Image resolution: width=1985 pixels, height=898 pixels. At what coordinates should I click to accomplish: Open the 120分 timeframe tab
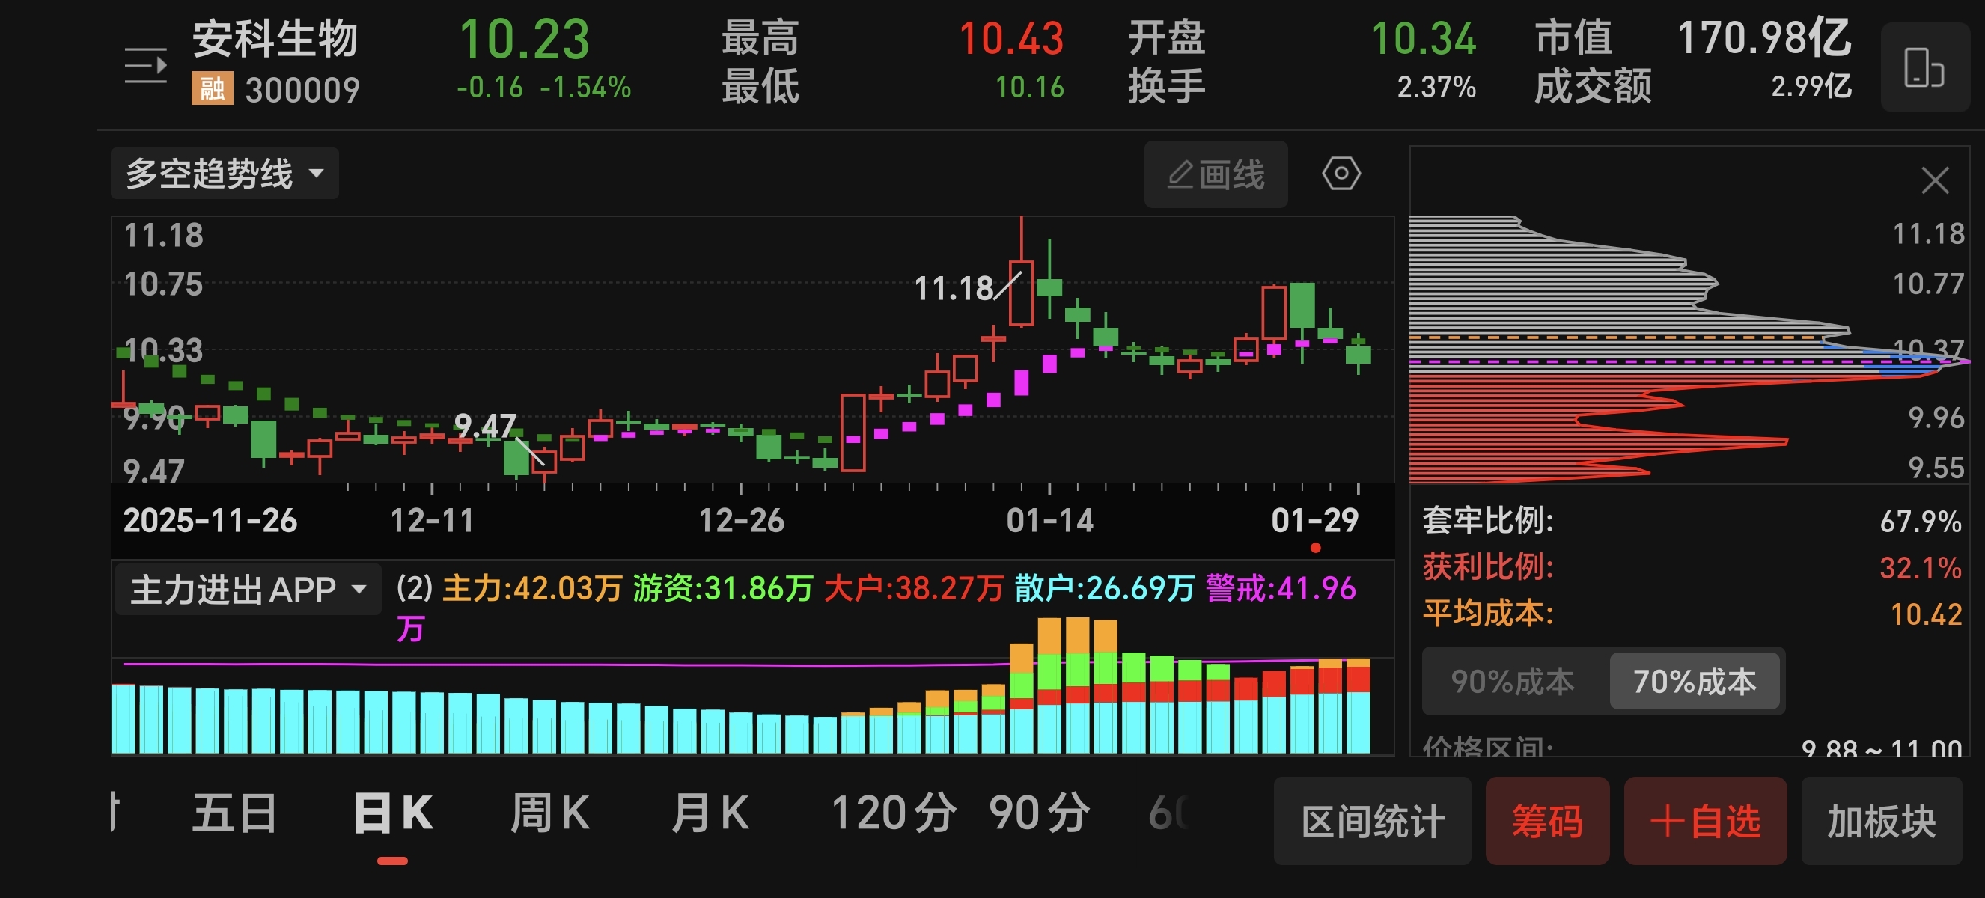(x=894, y=813)
